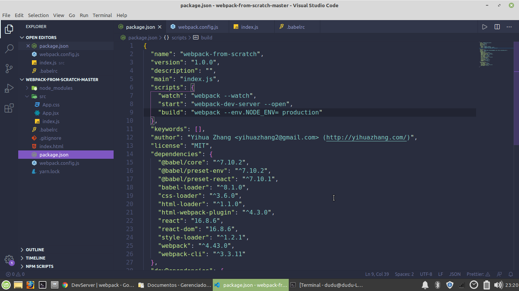519x291 pixels.
Task: Switch to the webpack.config.js tab
Action: tap(198, 27)
